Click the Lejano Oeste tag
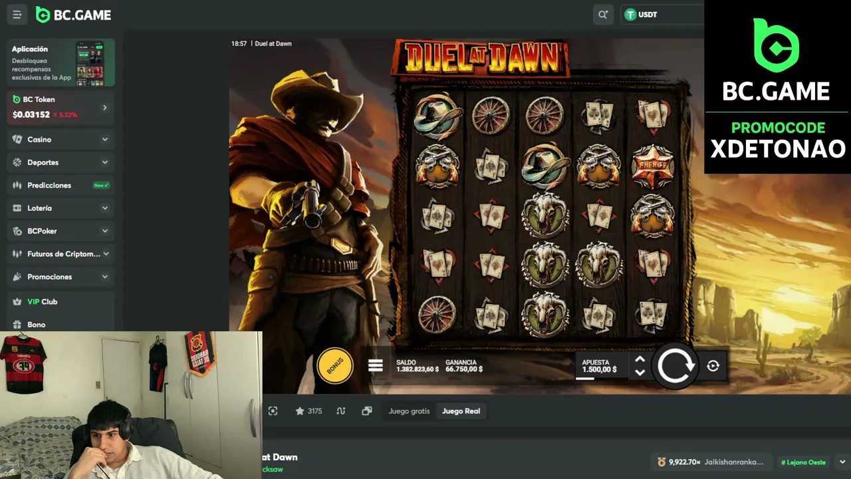 click(x=804, y=462)
